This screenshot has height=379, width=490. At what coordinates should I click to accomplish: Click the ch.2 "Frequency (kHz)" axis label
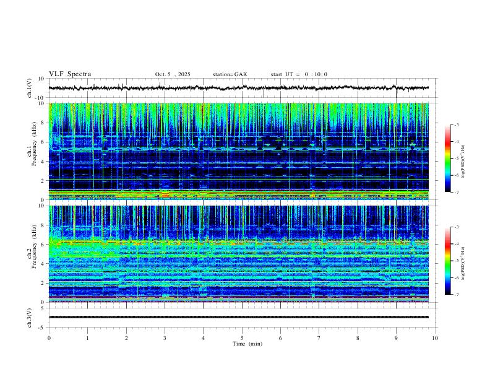34,246
